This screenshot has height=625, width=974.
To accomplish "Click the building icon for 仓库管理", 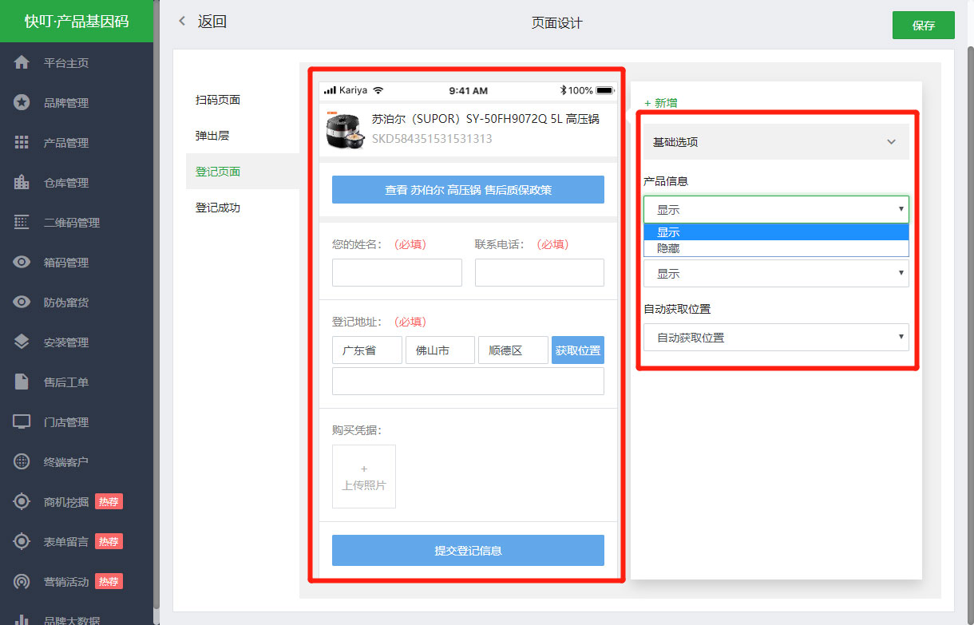I will pyautogui.click(x=22, y=182).
